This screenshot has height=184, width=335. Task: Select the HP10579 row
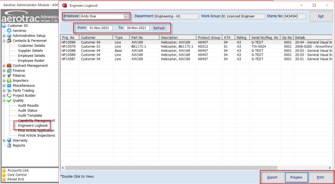[196, 47]
